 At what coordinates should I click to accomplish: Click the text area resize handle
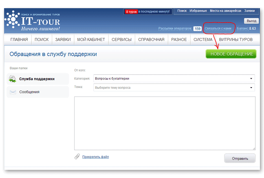pos(254,149)
